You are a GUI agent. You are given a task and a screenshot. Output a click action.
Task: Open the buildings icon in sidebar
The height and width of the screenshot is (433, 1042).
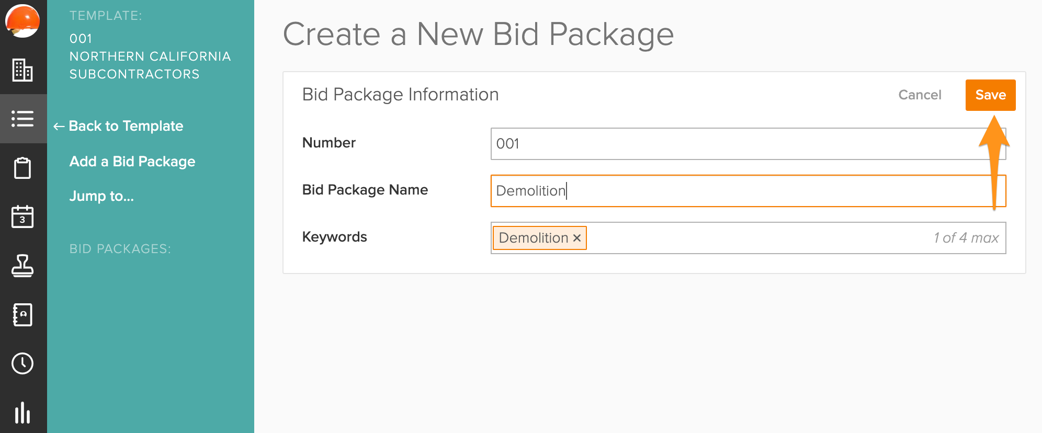tap(22, 70)
